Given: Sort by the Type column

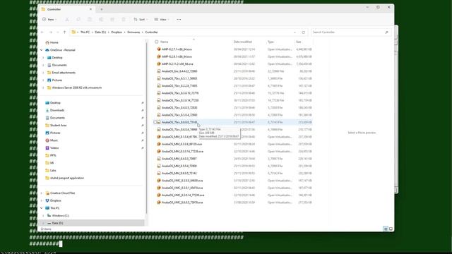Looking at the screenshot, I should pos(270,42).
